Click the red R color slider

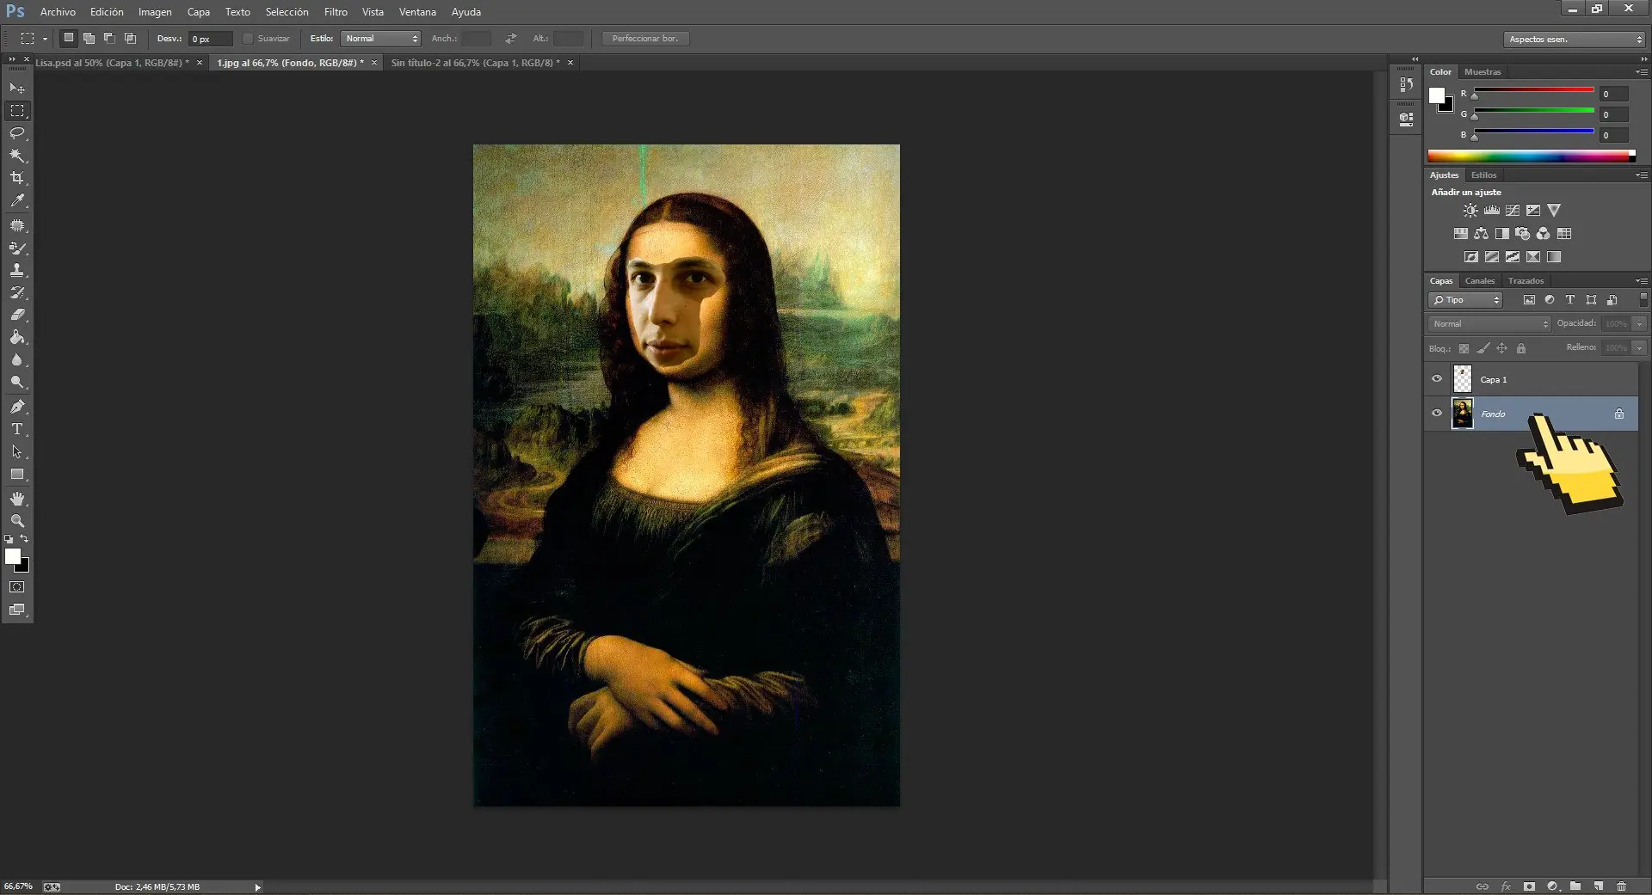1533,90
